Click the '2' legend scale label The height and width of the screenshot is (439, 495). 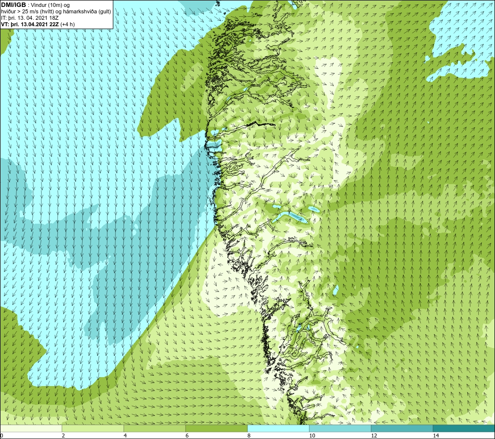63,436
